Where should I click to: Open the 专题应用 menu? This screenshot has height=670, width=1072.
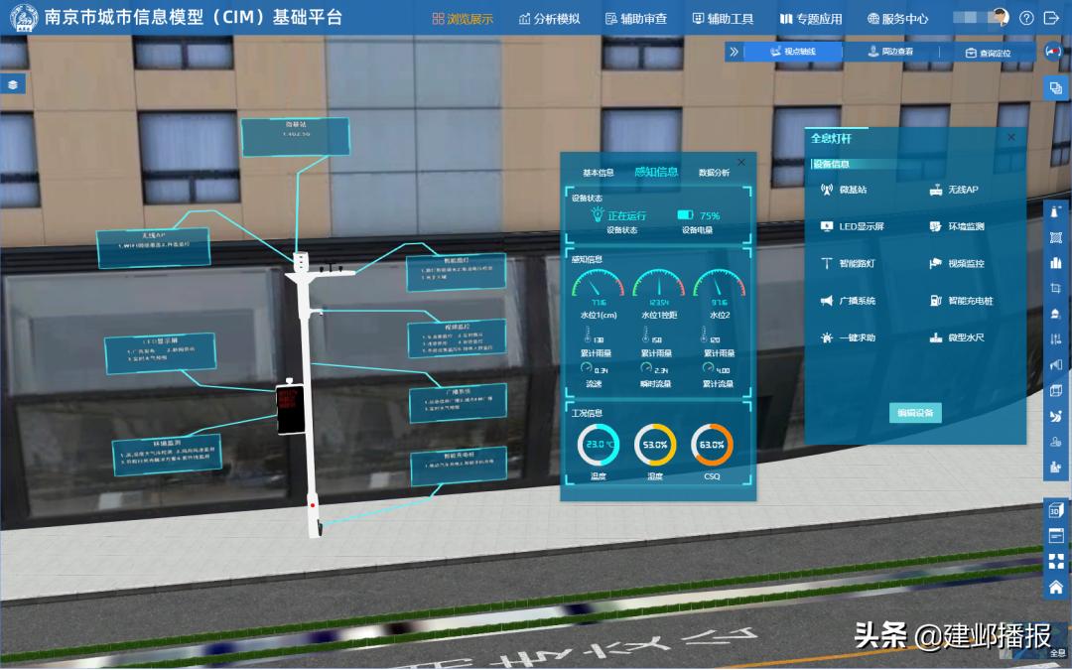811,19
